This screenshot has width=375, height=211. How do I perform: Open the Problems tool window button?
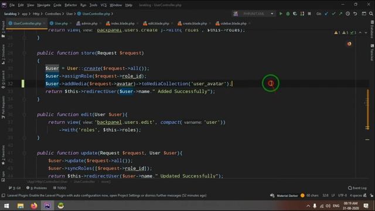[36, 188]
